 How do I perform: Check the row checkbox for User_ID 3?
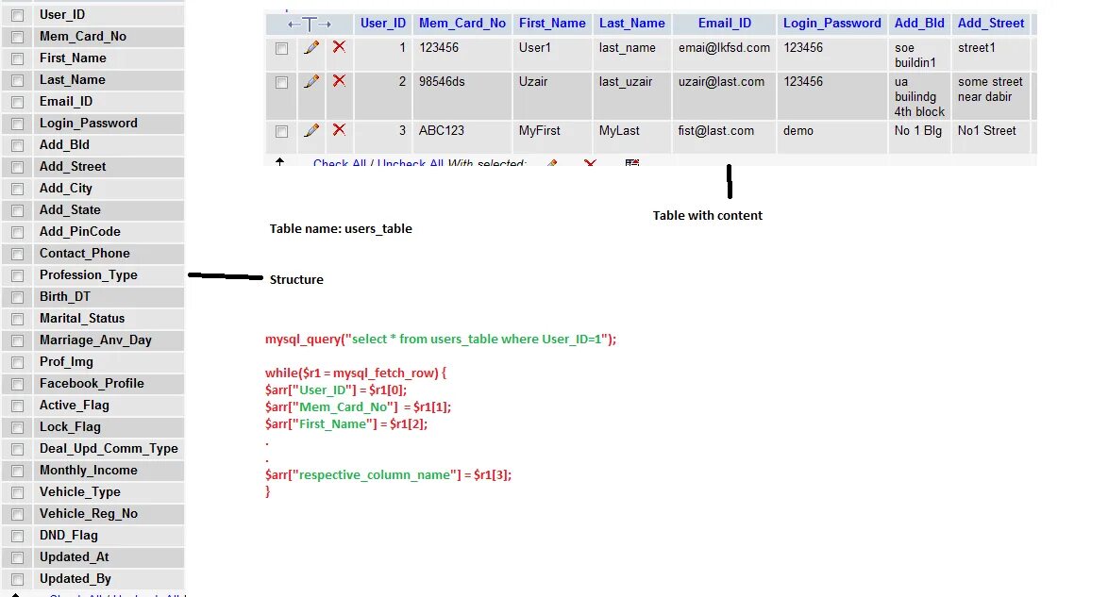(281, 131)
